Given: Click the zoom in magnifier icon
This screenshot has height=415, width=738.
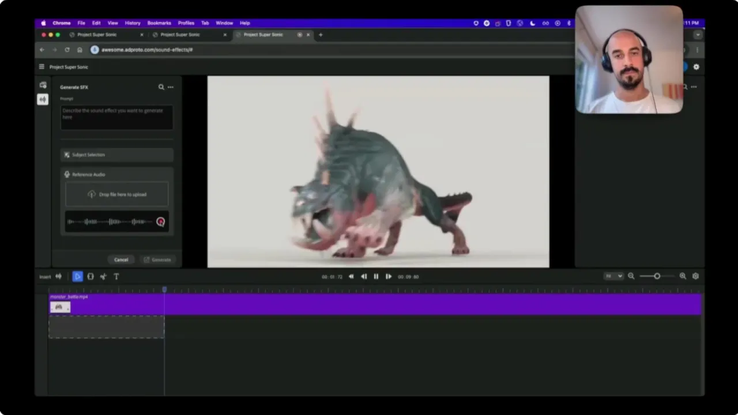Looking at the screenshot, I should click(x=683, y=276).
